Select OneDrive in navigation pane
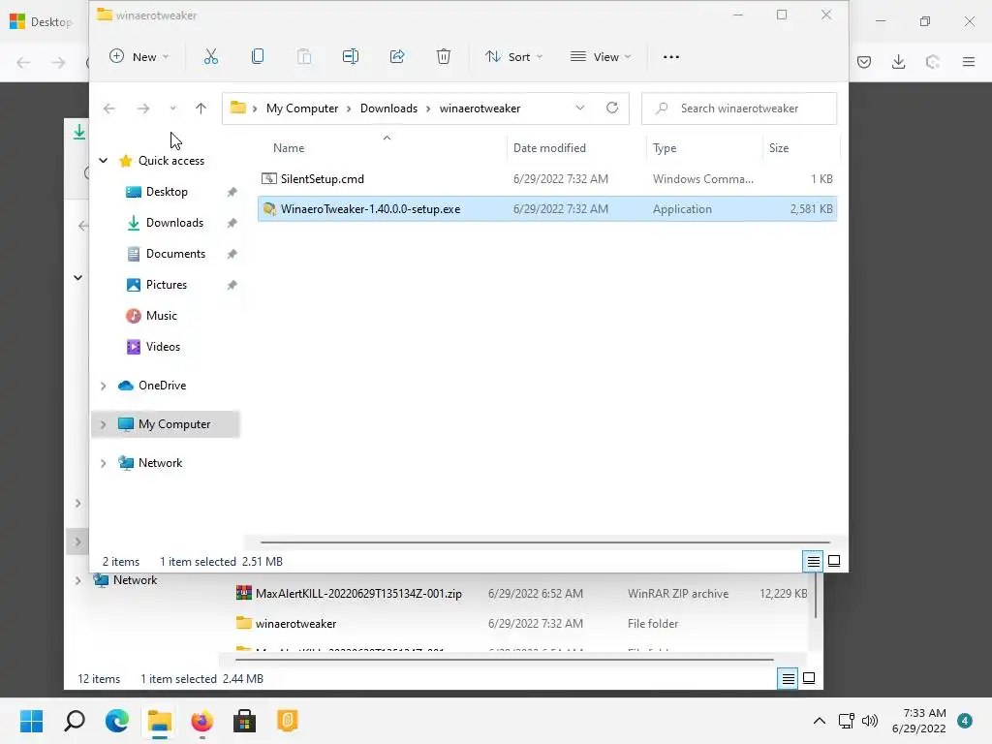This screenshot has width=992, height=744. tap(162, 386)
